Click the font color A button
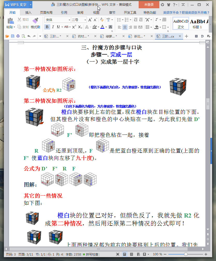This screenshot has width=216, height=261. [102, 27]
